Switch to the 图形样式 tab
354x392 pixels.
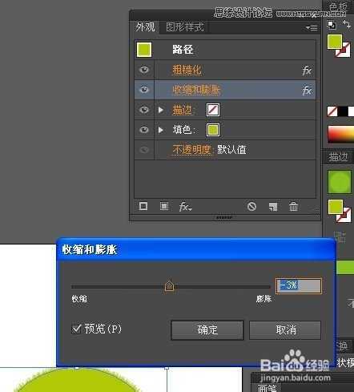point(185,27)
